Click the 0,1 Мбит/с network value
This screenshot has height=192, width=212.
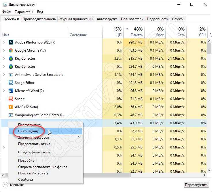(x=176, y=59)
